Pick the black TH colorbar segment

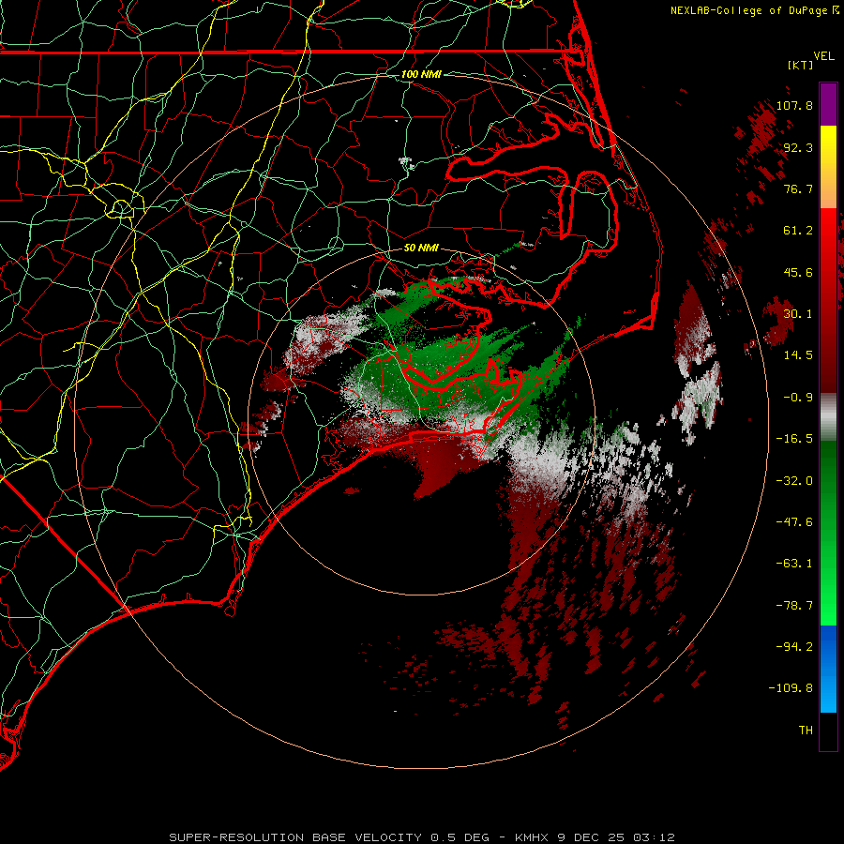828,731
